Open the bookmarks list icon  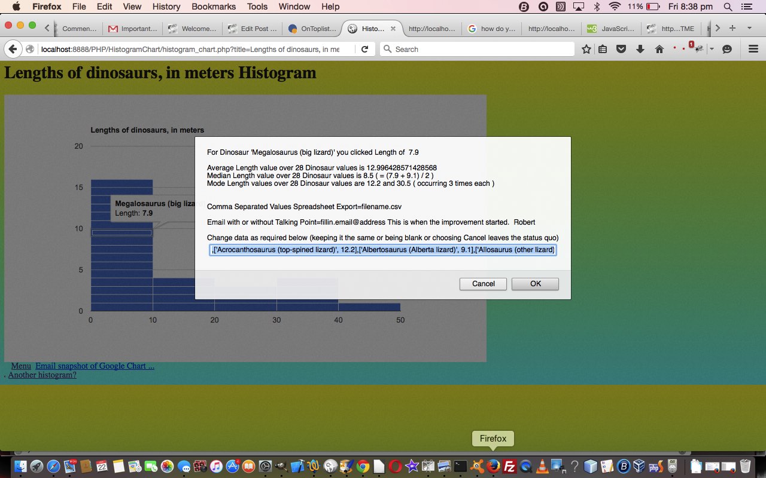click(603, 49)
